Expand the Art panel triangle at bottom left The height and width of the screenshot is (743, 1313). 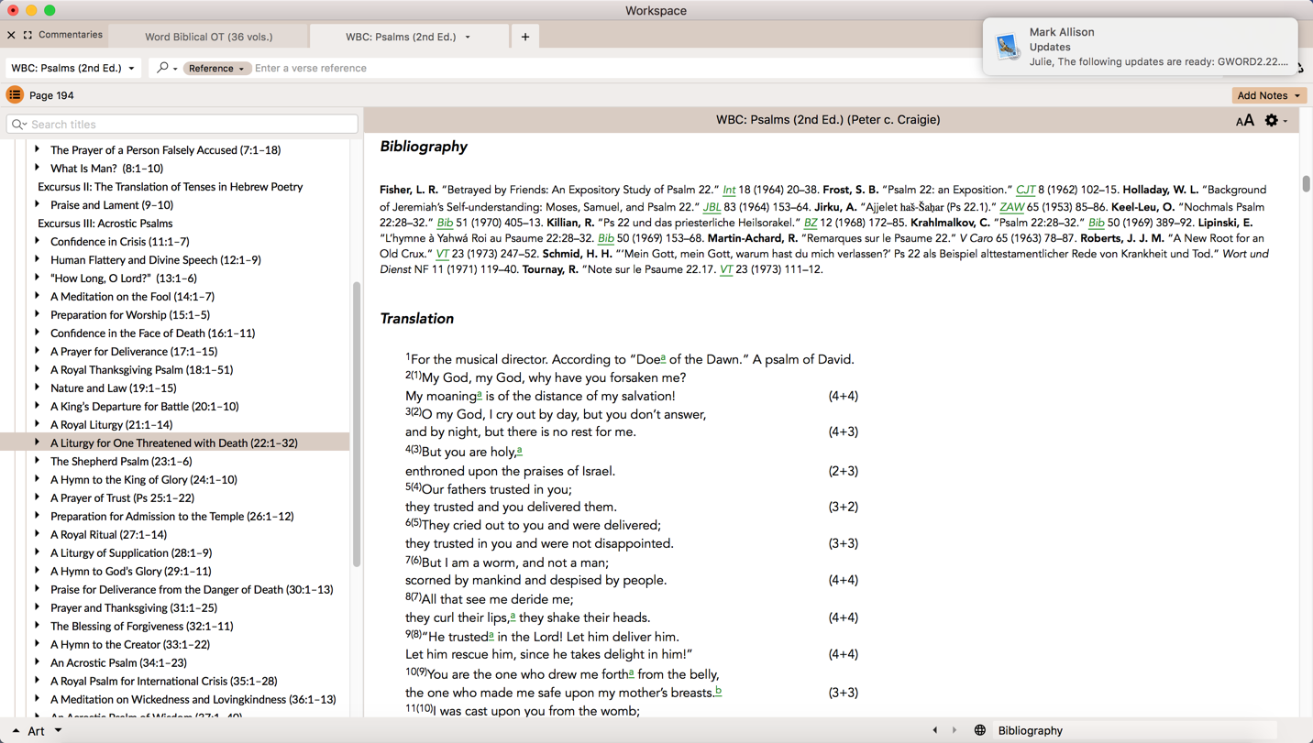pos(15,731)
